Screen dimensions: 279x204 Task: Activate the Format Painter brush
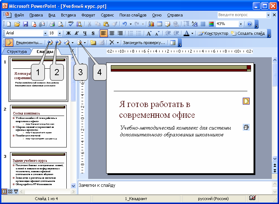click(x=114, y=24)
